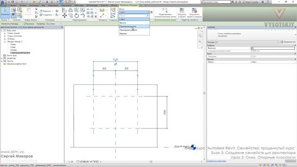Image resolution: width=297 pixels, height=167 pixels.
Task: Click the Изменить тип button in Properties
Action: tap(288, 42)
